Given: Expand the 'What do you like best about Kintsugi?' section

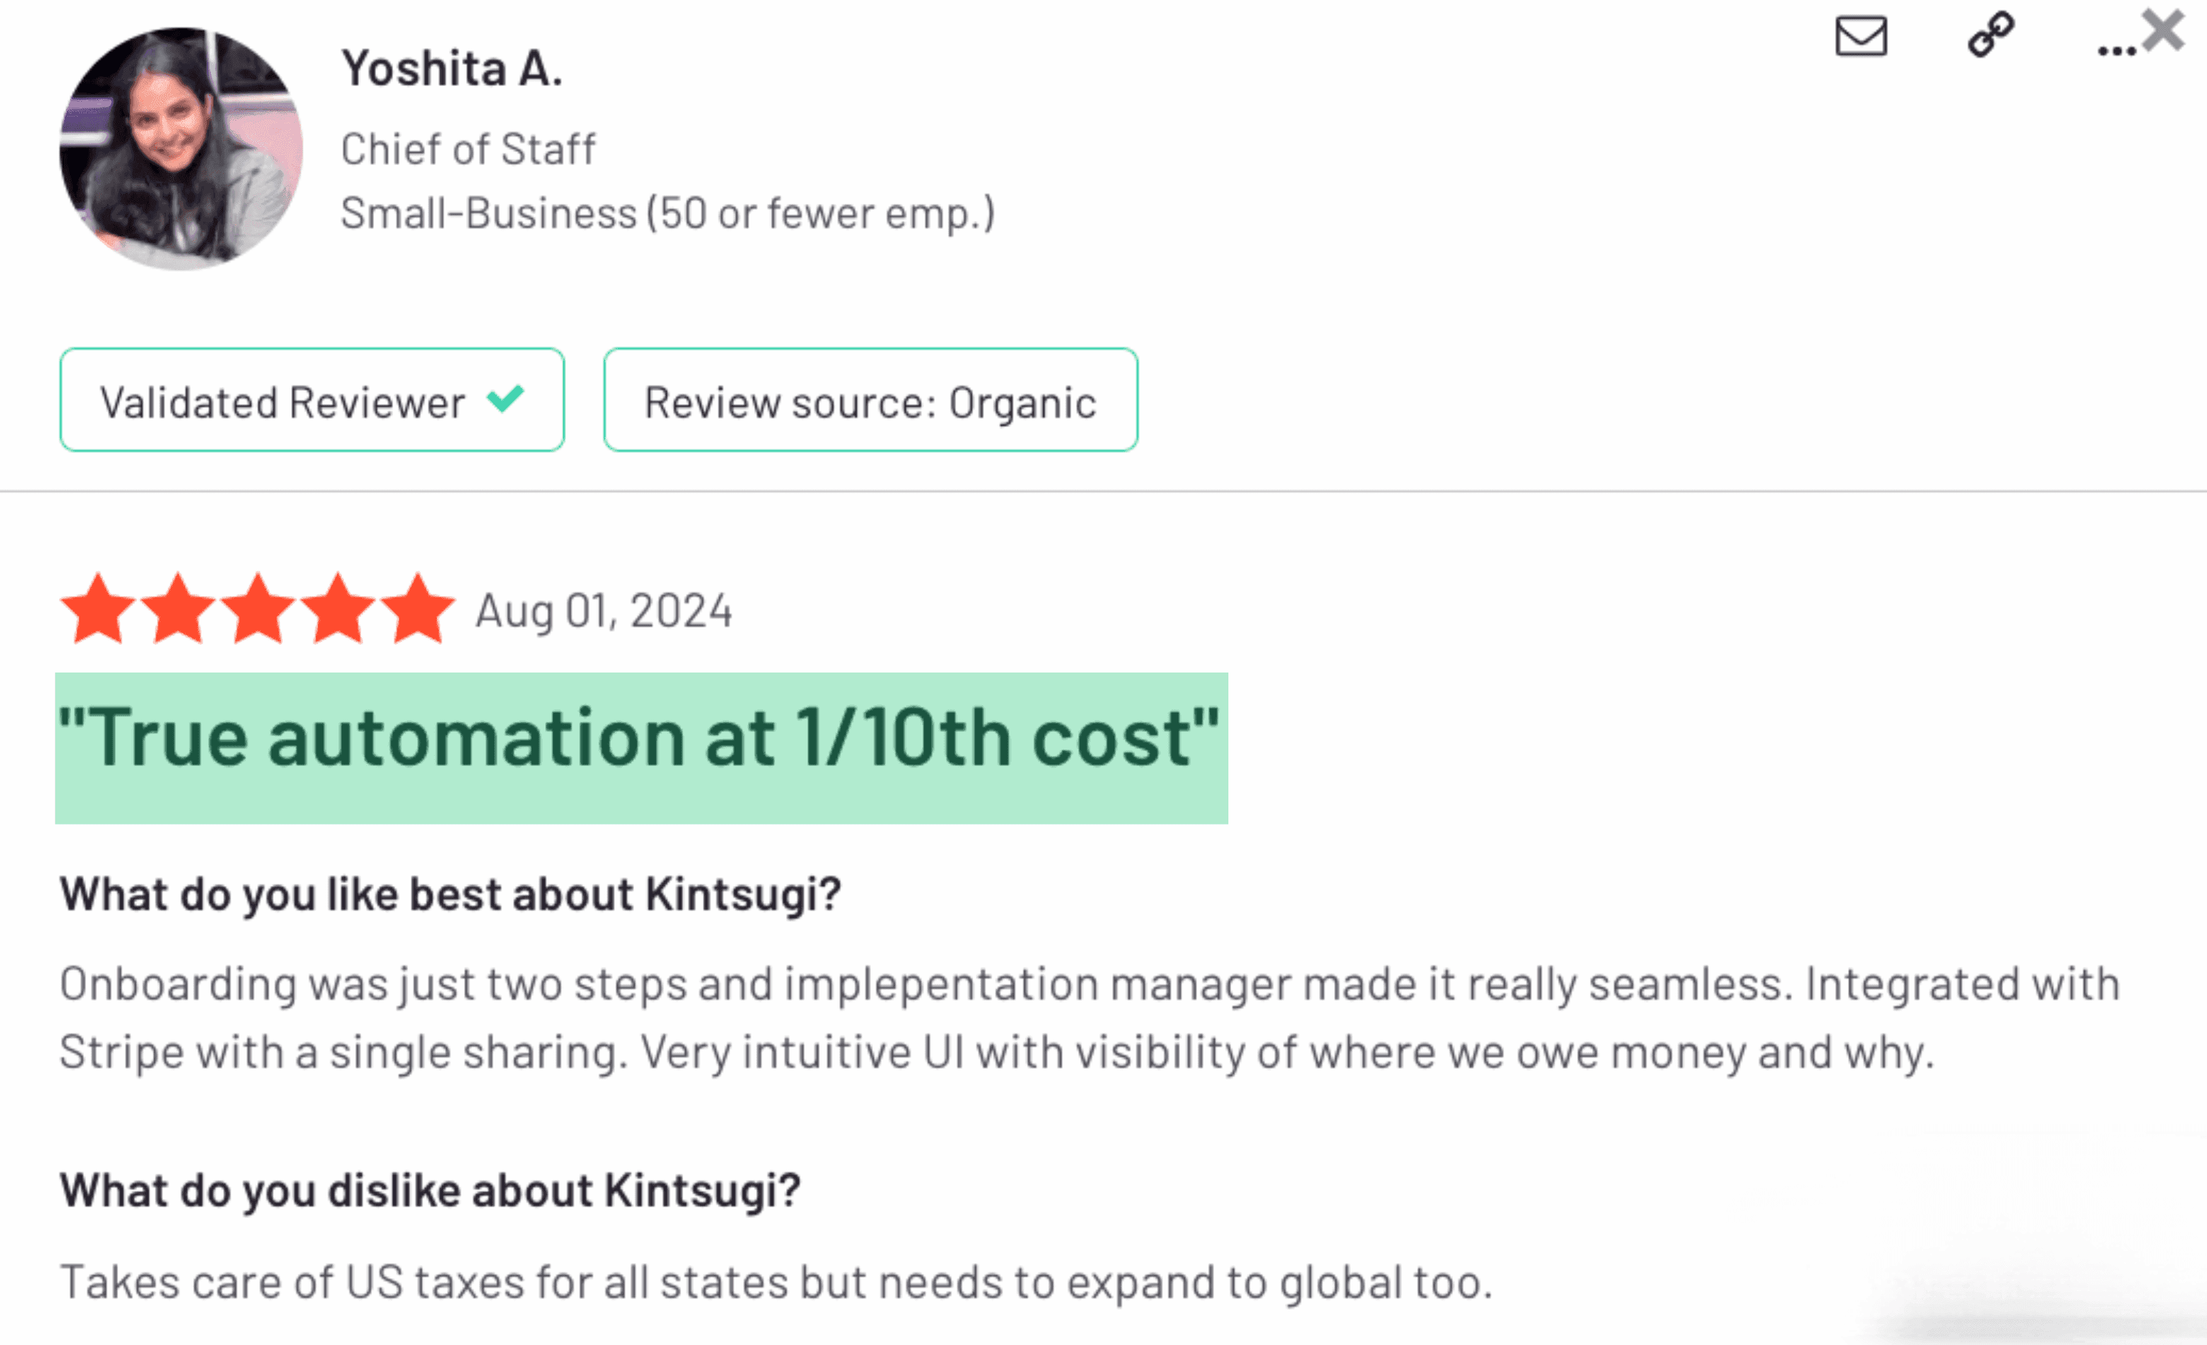Looking at the screenshot, I should point(450,893).
